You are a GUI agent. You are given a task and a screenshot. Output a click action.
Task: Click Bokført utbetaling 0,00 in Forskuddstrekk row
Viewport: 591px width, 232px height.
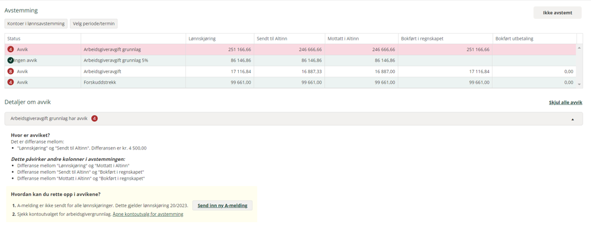click(x=568, y=82)
